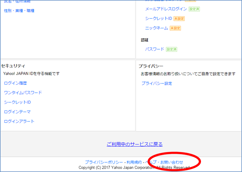Open the 利用規約 footer link
Screen dimensions: 242x172
click(134, 162)
